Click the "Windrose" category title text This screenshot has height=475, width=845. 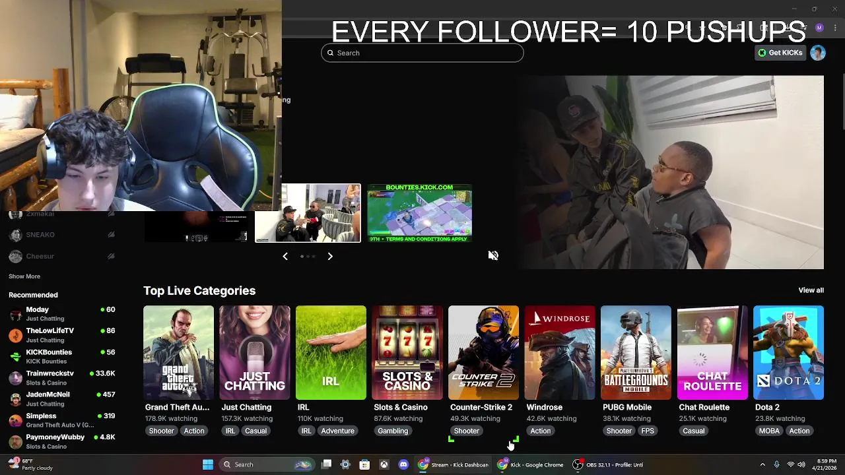545,407
